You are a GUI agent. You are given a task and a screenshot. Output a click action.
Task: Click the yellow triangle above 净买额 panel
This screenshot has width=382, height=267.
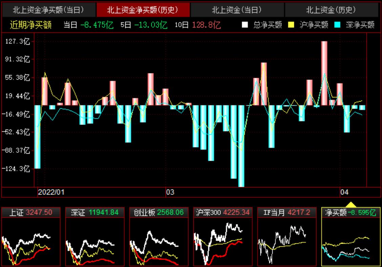click(x=350, y=204)
